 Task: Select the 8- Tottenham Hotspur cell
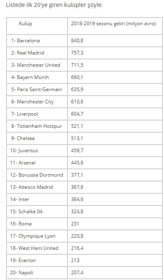pos(37,126)
